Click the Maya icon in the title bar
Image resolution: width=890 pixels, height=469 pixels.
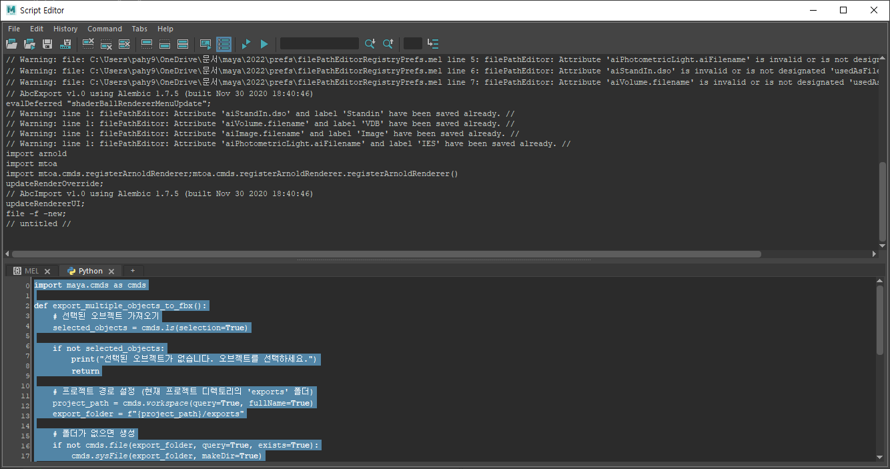(x=11, y=10)
